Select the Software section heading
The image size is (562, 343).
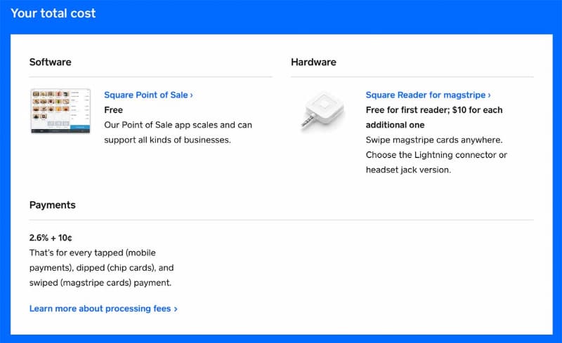coord(50,62)
